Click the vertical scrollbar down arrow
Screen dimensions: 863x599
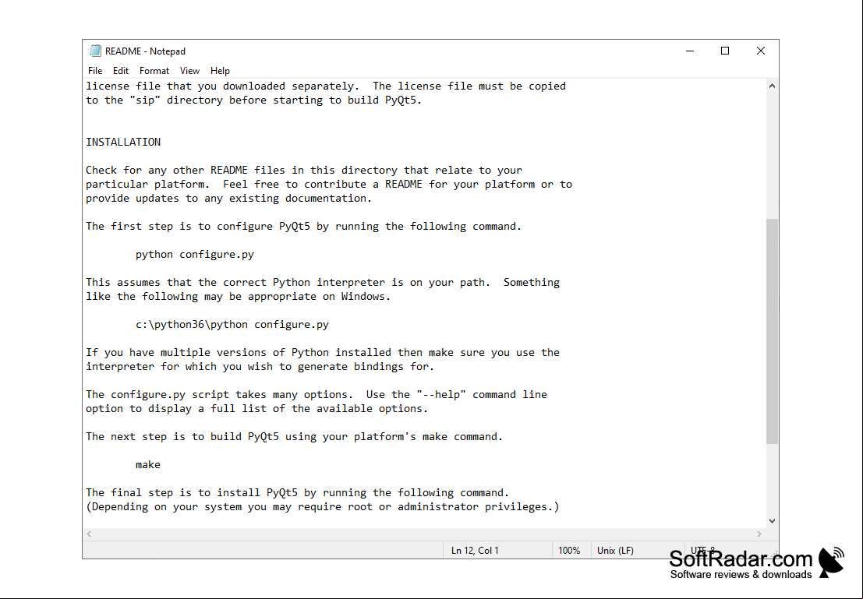point(773,521)
